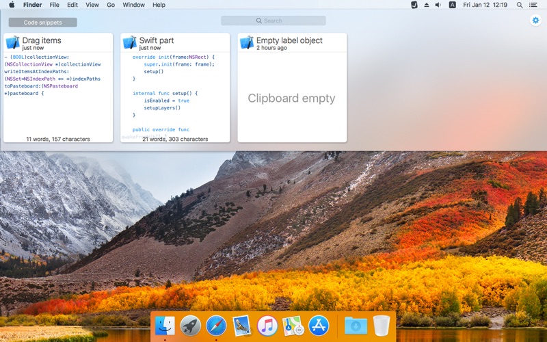Click 'setupLayers()' code line

(x=162, y=108)
